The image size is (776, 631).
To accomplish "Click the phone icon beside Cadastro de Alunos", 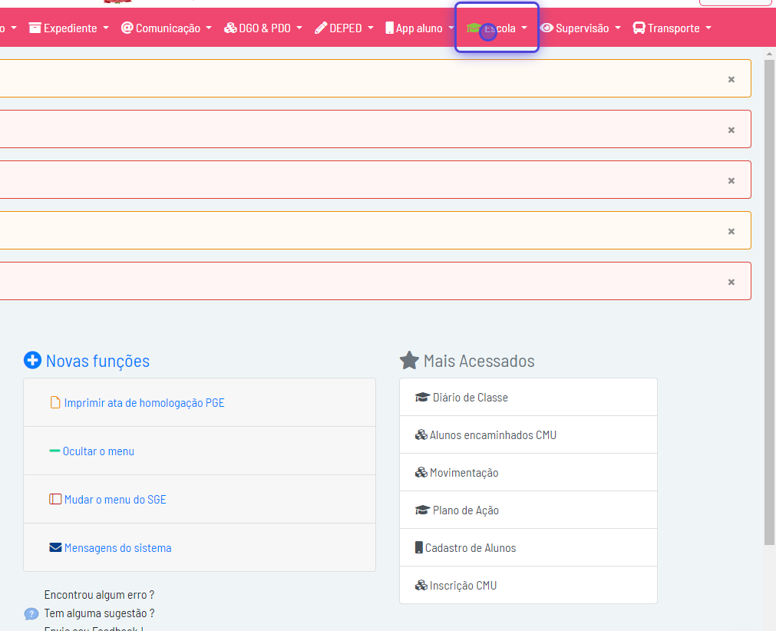I will tap(418, 547).
